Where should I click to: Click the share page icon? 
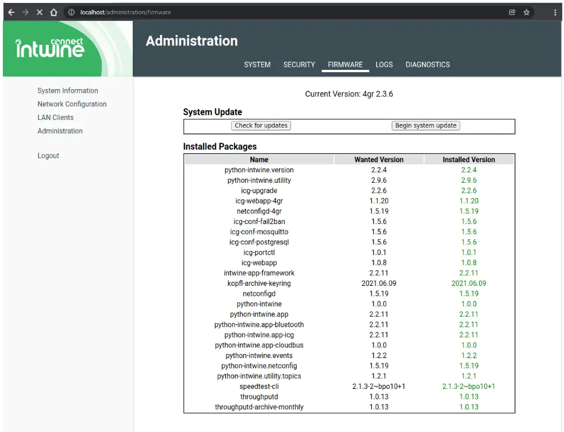(x=512, y=12)
